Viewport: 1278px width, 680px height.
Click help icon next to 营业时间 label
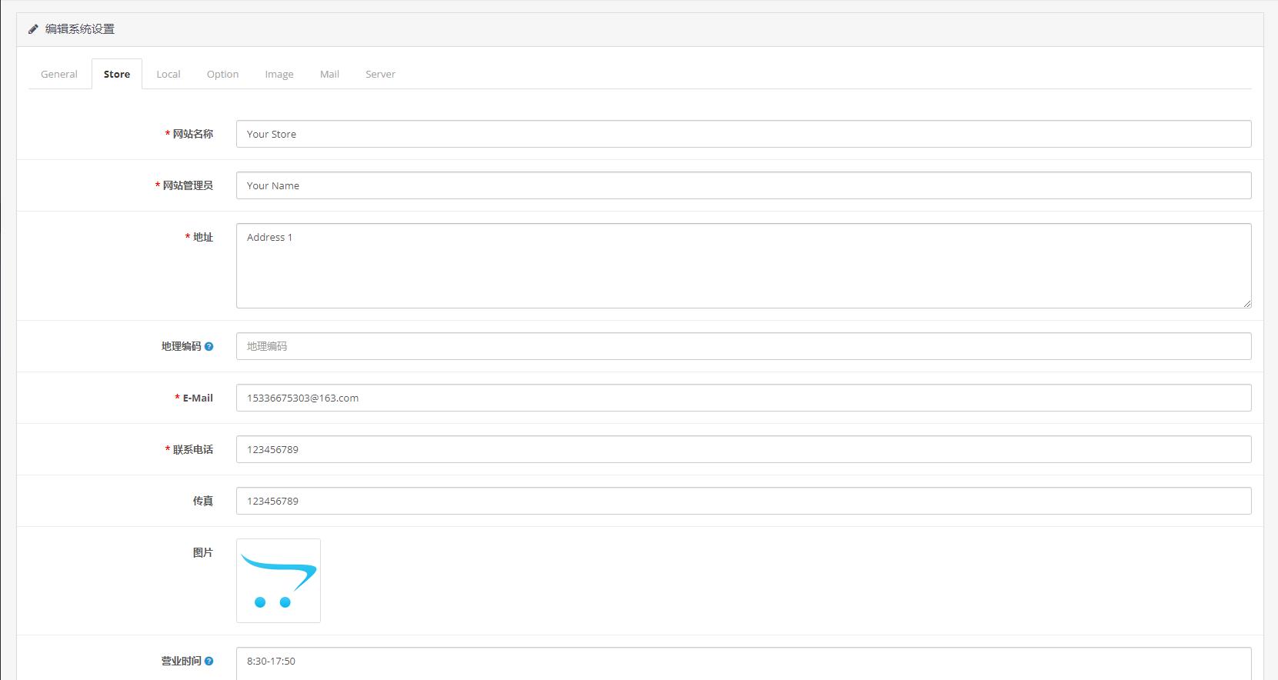(209, 662)
